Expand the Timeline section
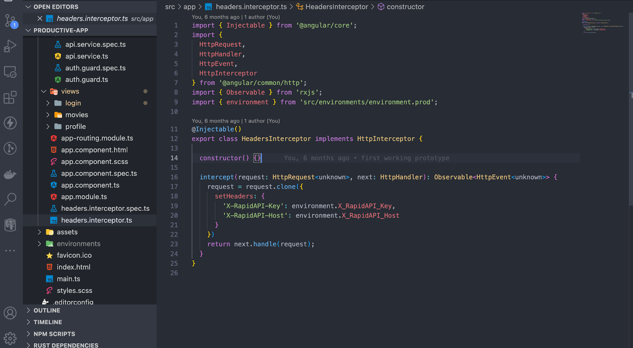Image resolution: width=633 pixels, height=348 pixels. [x=28, y=322]
